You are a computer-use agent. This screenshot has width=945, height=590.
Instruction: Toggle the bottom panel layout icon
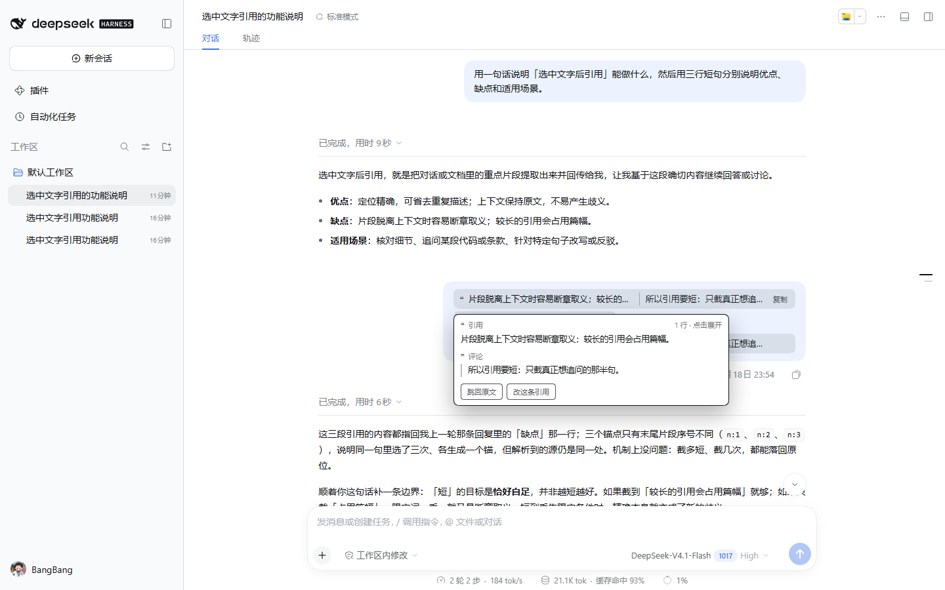tap(904, 16)
